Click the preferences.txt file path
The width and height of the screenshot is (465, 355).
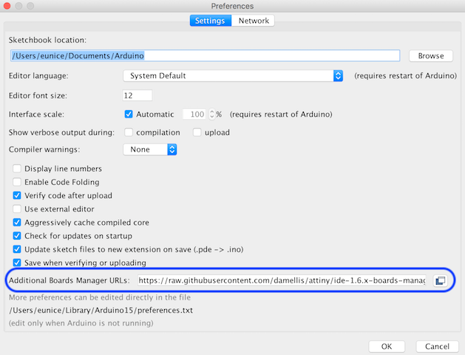tap(101, 310)
